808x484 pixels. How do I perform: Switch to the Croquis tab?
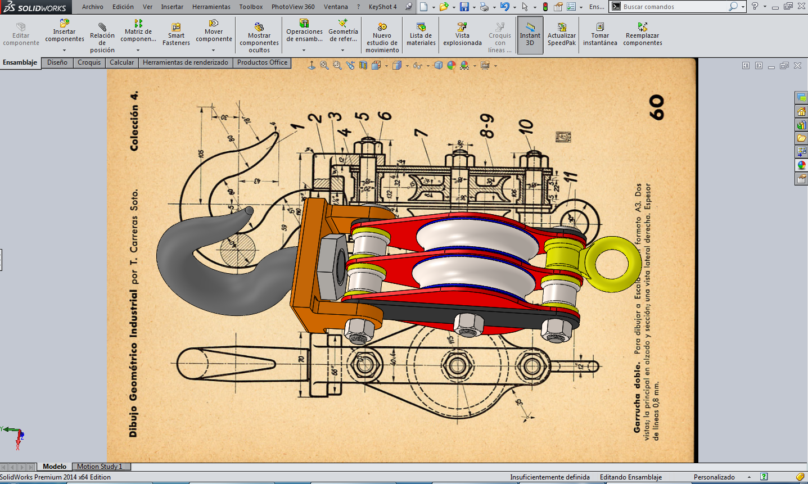(89, 62)
